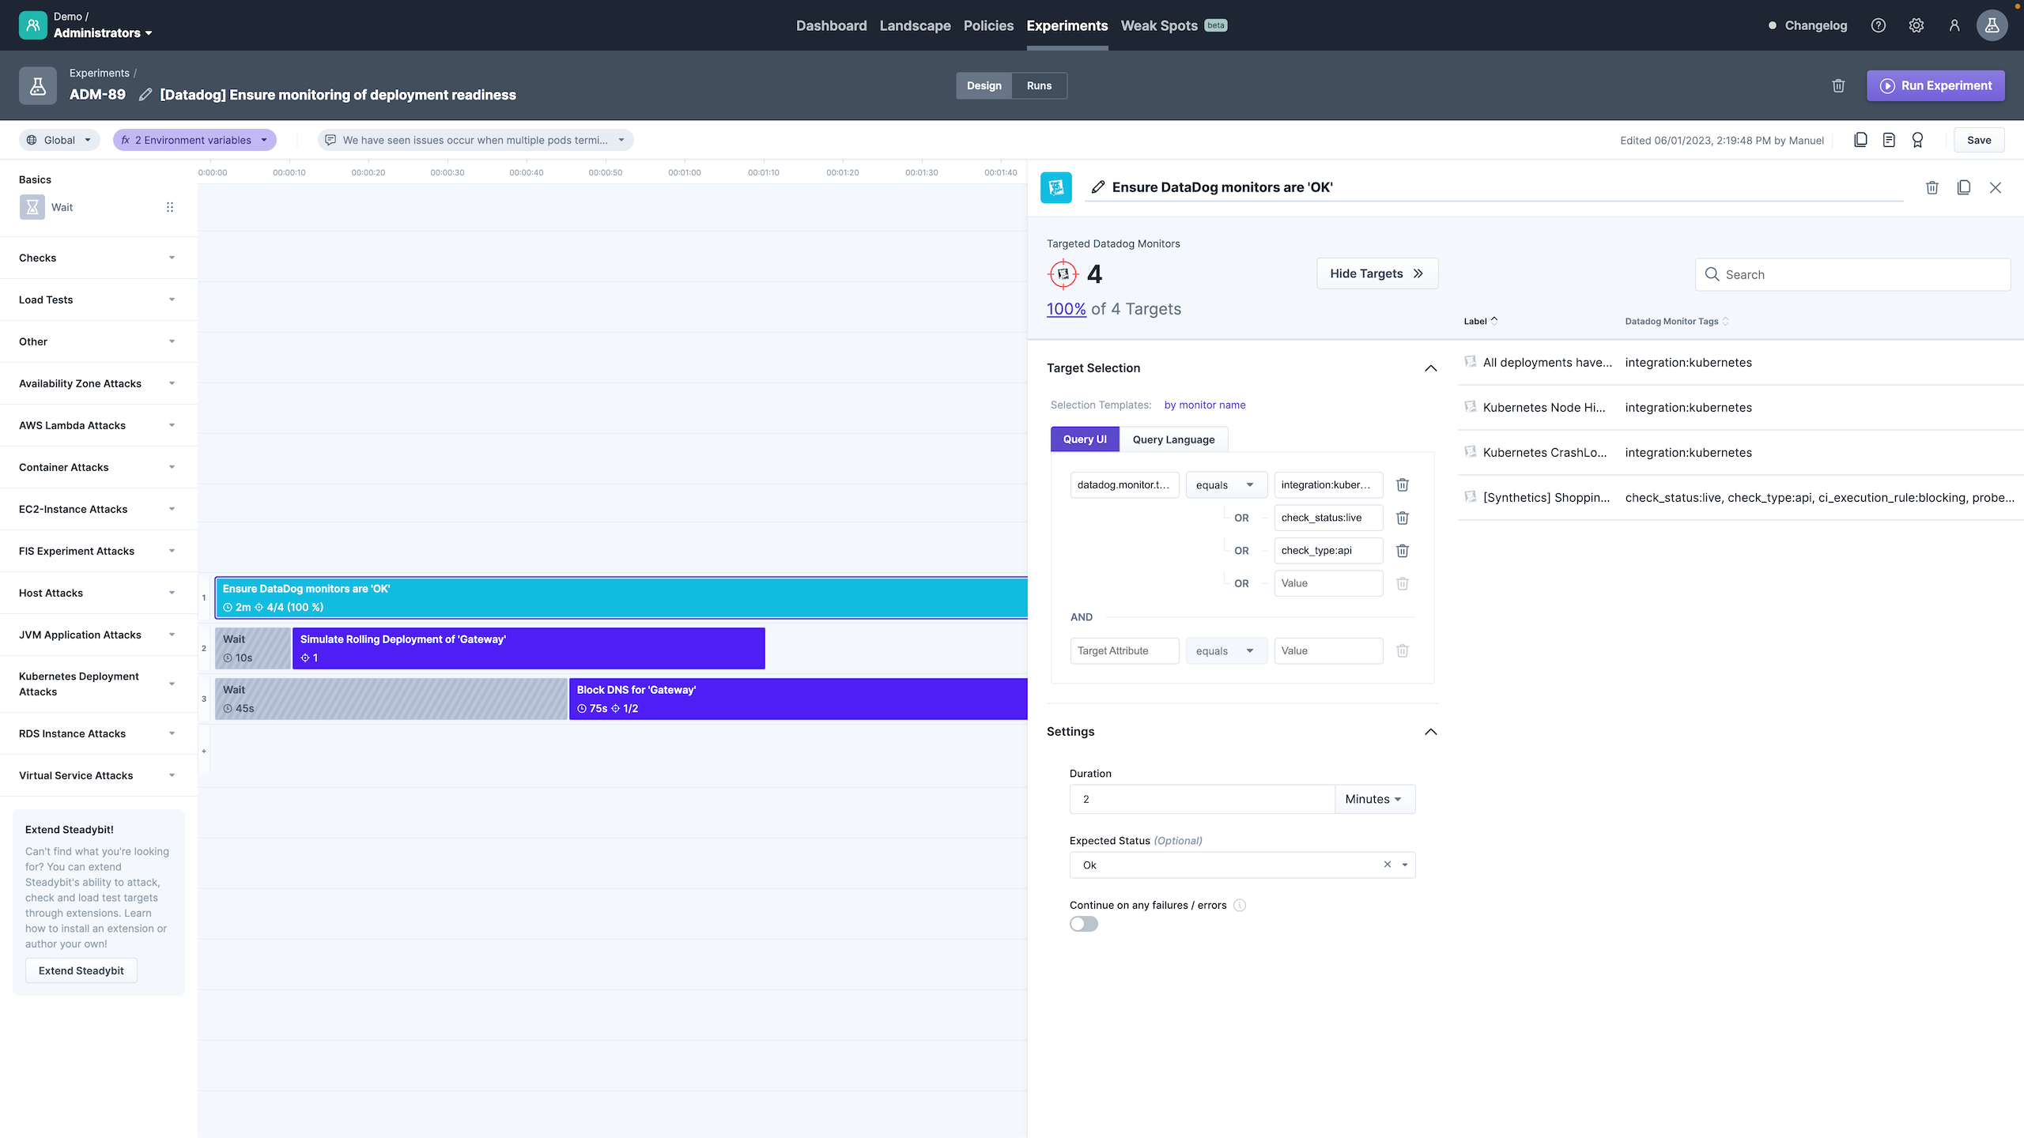2024x1138 pixels.
Task: Open the Expected Status dropdown
Action: pos(1405,865)
